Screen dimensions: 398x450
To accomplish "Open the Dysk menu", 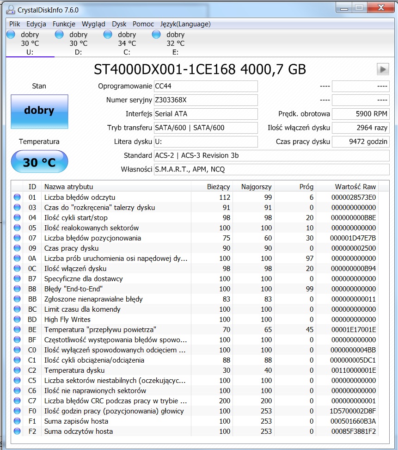I will [119, 24].
